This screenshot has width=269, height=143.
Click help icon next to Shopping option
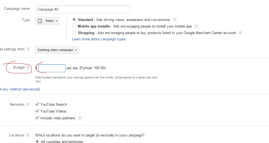click(x=240, y=33)
